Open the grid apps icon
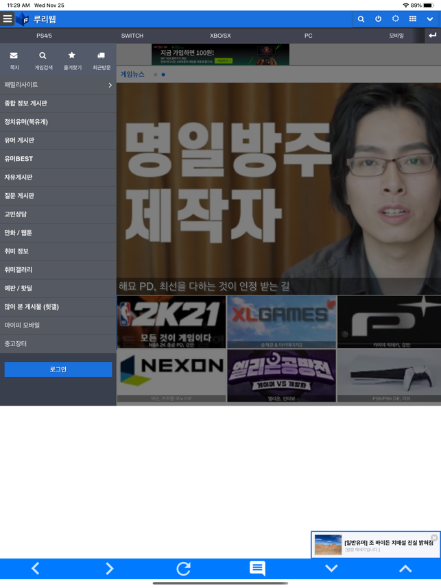 pyautogui.click(x=412, y=19)
